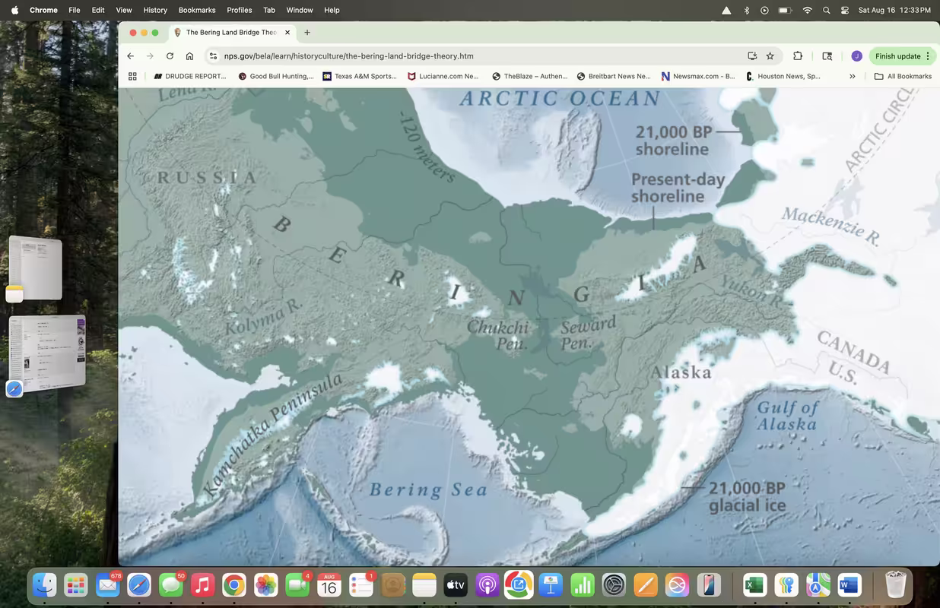Open the File menu
The width and height of the screenshot is (940, 608).
coord(75,10)
